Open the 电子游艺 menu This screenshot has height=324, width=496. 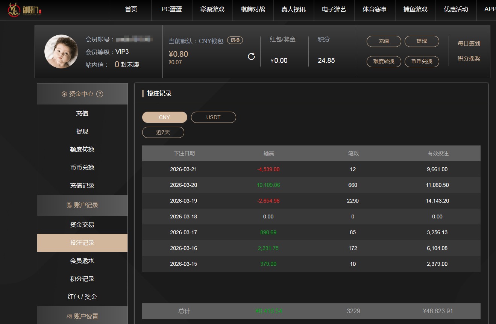(x=334, y=10)
